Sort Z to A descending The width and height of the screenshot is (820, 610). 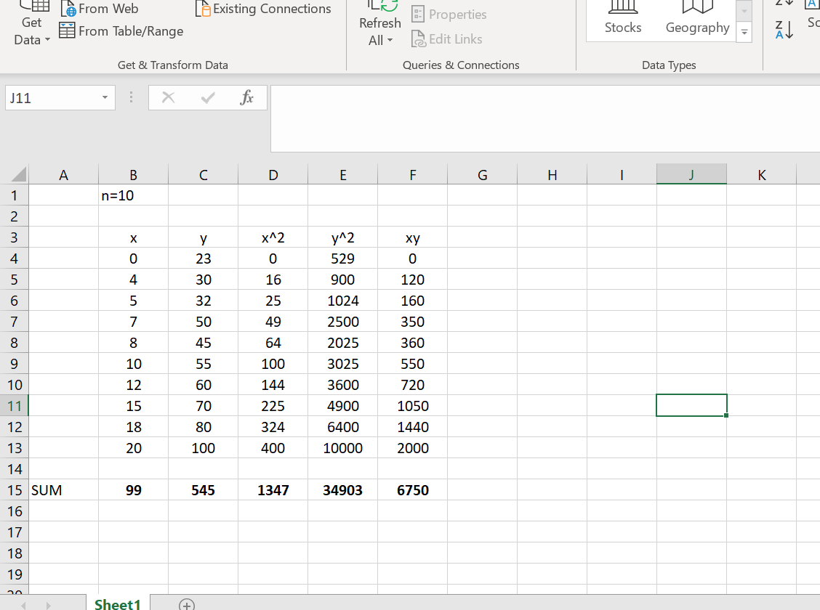(784, 30)
